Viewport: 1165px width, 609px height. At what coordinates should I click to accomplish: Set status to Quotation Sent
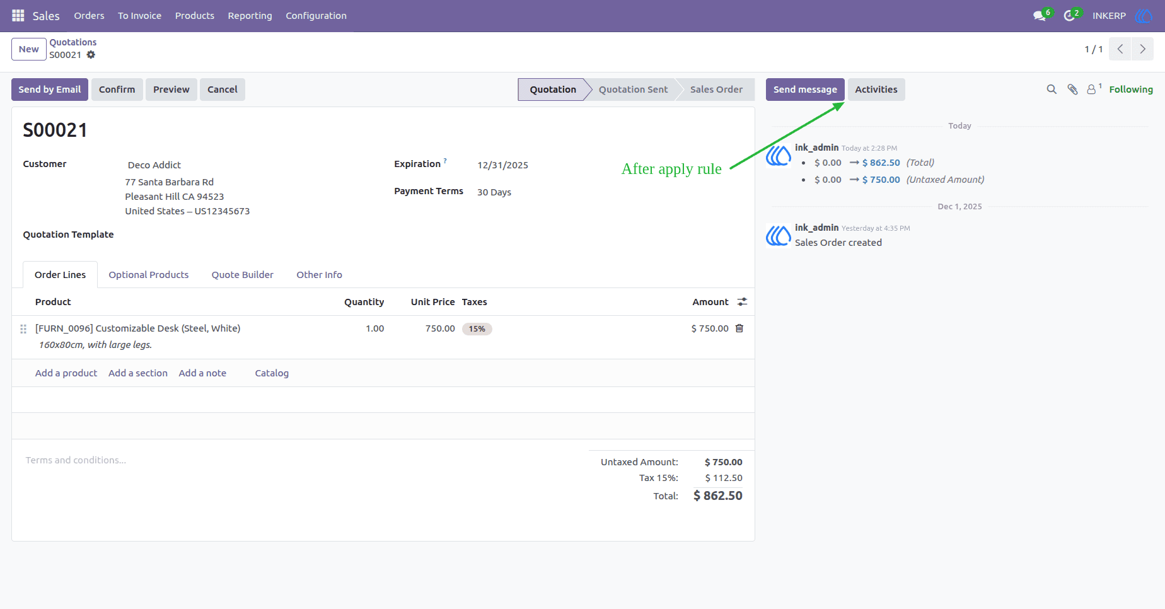[634, 90]
